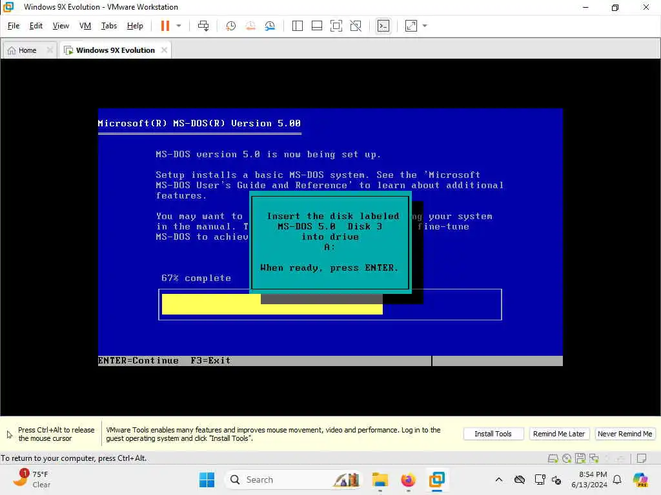Toggle Unity mode icon

click(356, 26)
